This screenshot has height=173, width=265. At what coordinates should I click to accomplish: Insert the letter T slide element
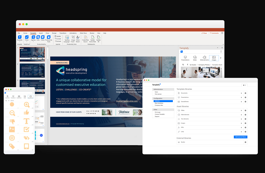[26, 121]
